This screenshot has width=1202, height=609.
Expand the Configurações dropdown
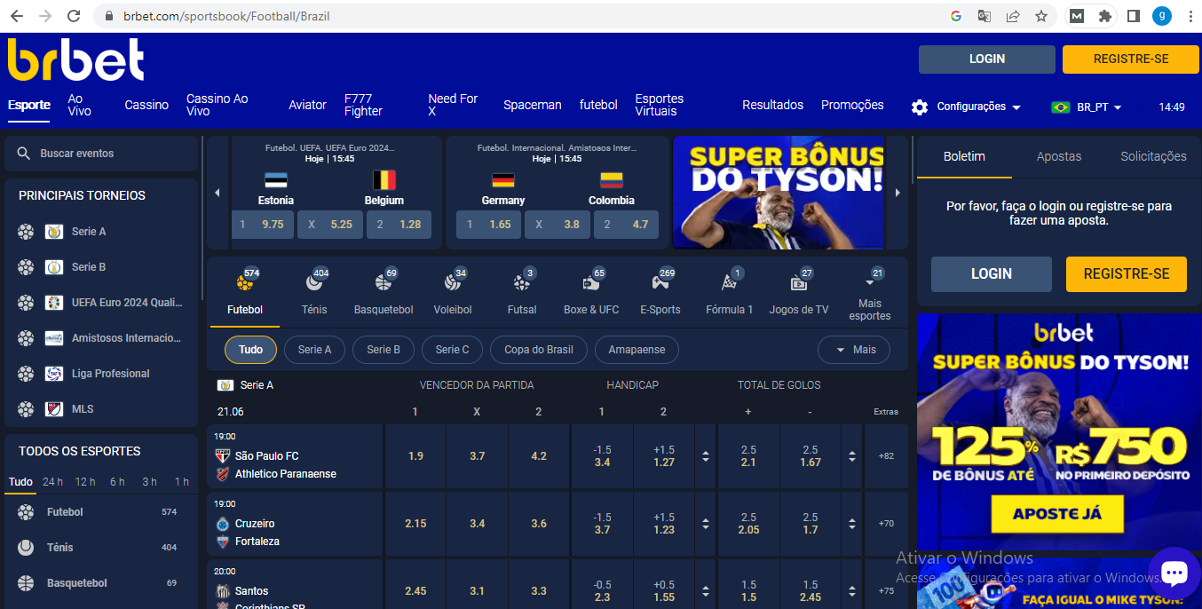coord(967,107)
